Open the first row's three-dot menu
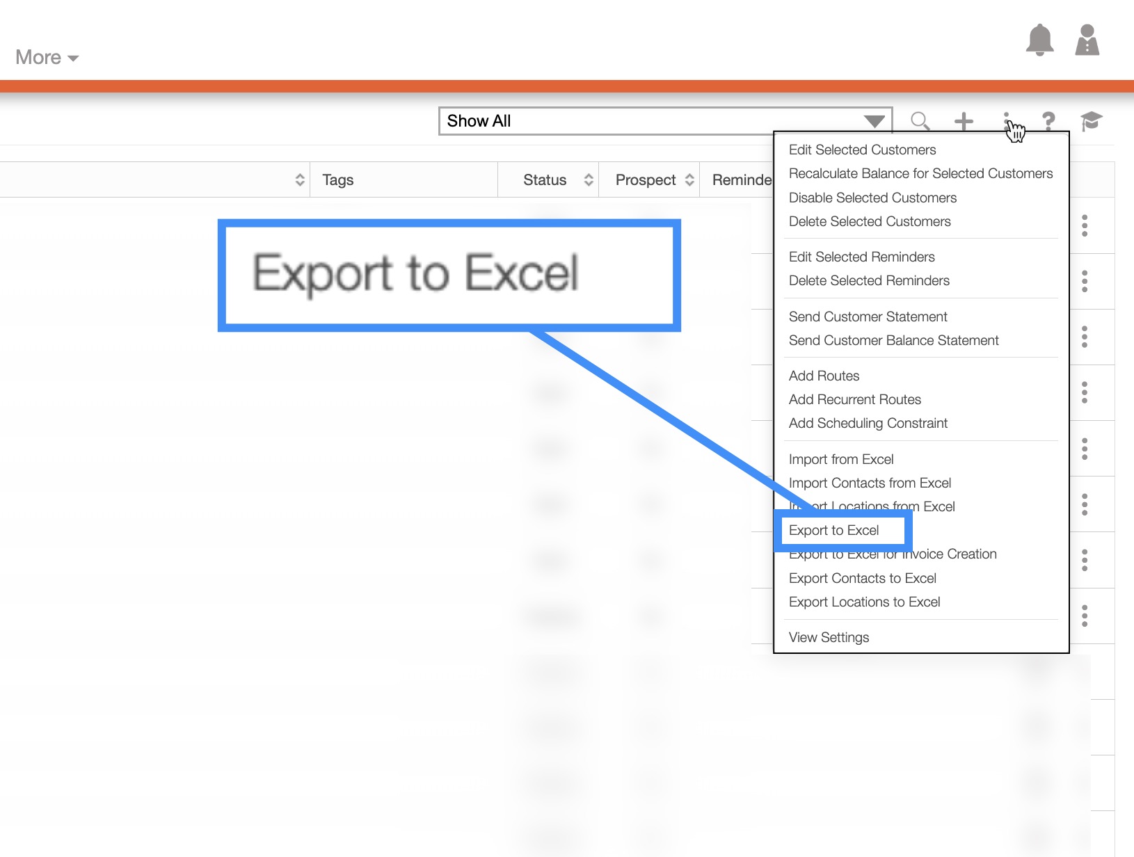The image size is (1134, 857). pyautogui.click(x=1085, y=225)
